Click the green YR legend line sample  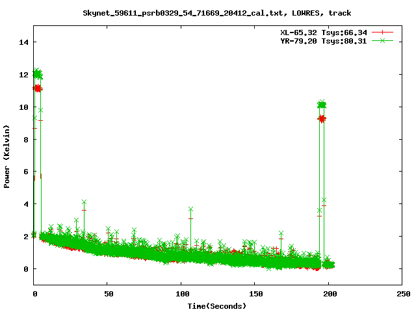point(382,40)
